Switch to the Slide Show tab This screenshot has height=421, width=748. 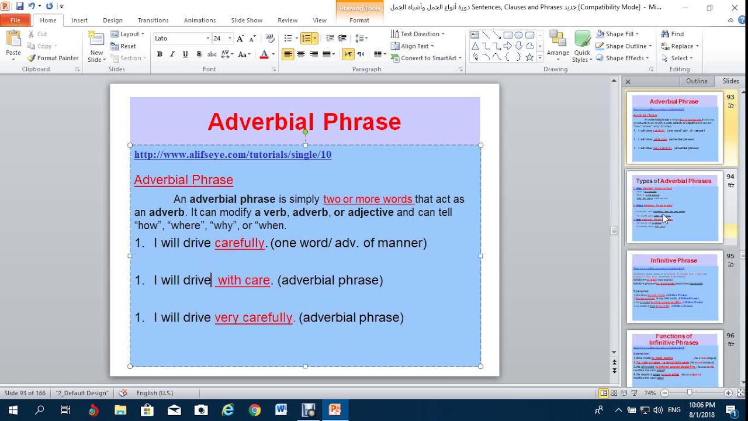coord(247,20)
